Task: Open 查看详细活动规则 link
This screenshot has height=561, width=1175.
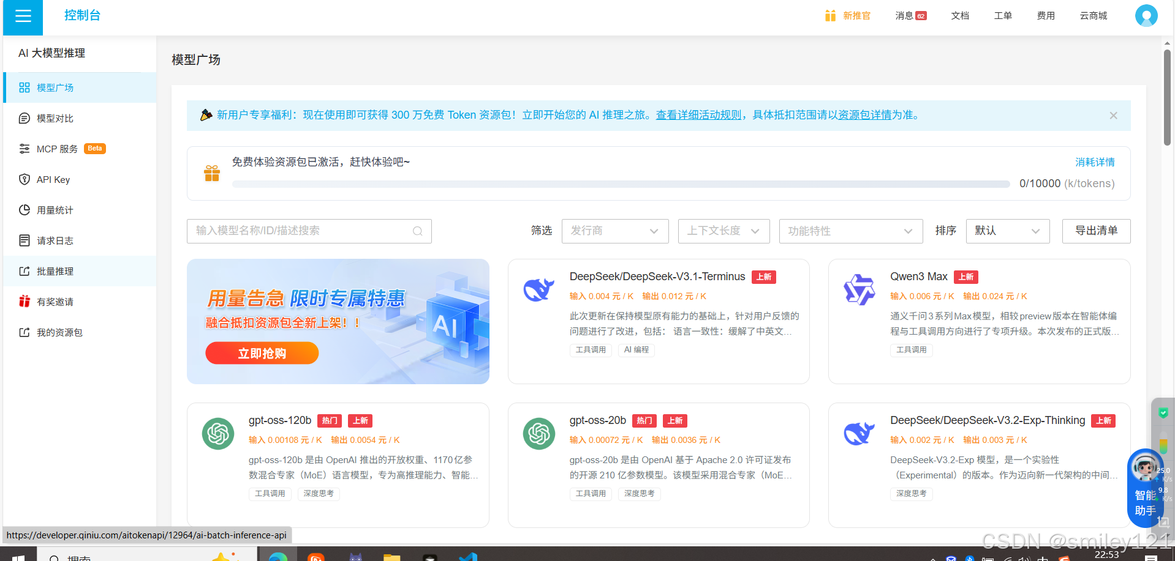Action: tap(698, 115)
